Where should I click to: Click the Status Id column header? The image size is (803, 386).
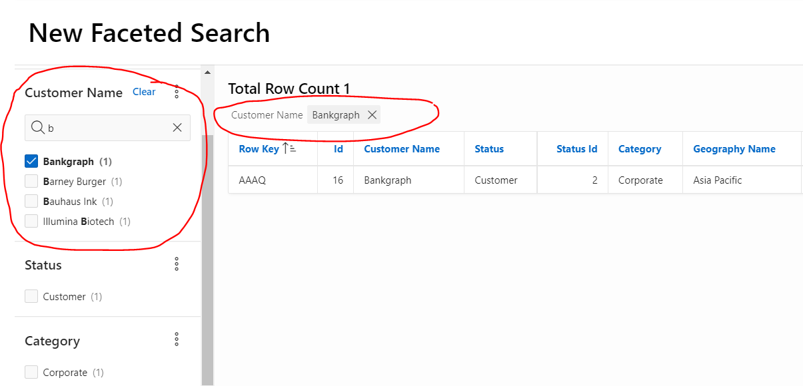[x=577, y=149]
